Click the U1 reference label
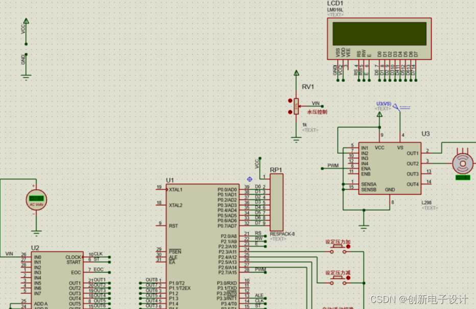Screen dimensions: 476x309 (x=170, y=180)
